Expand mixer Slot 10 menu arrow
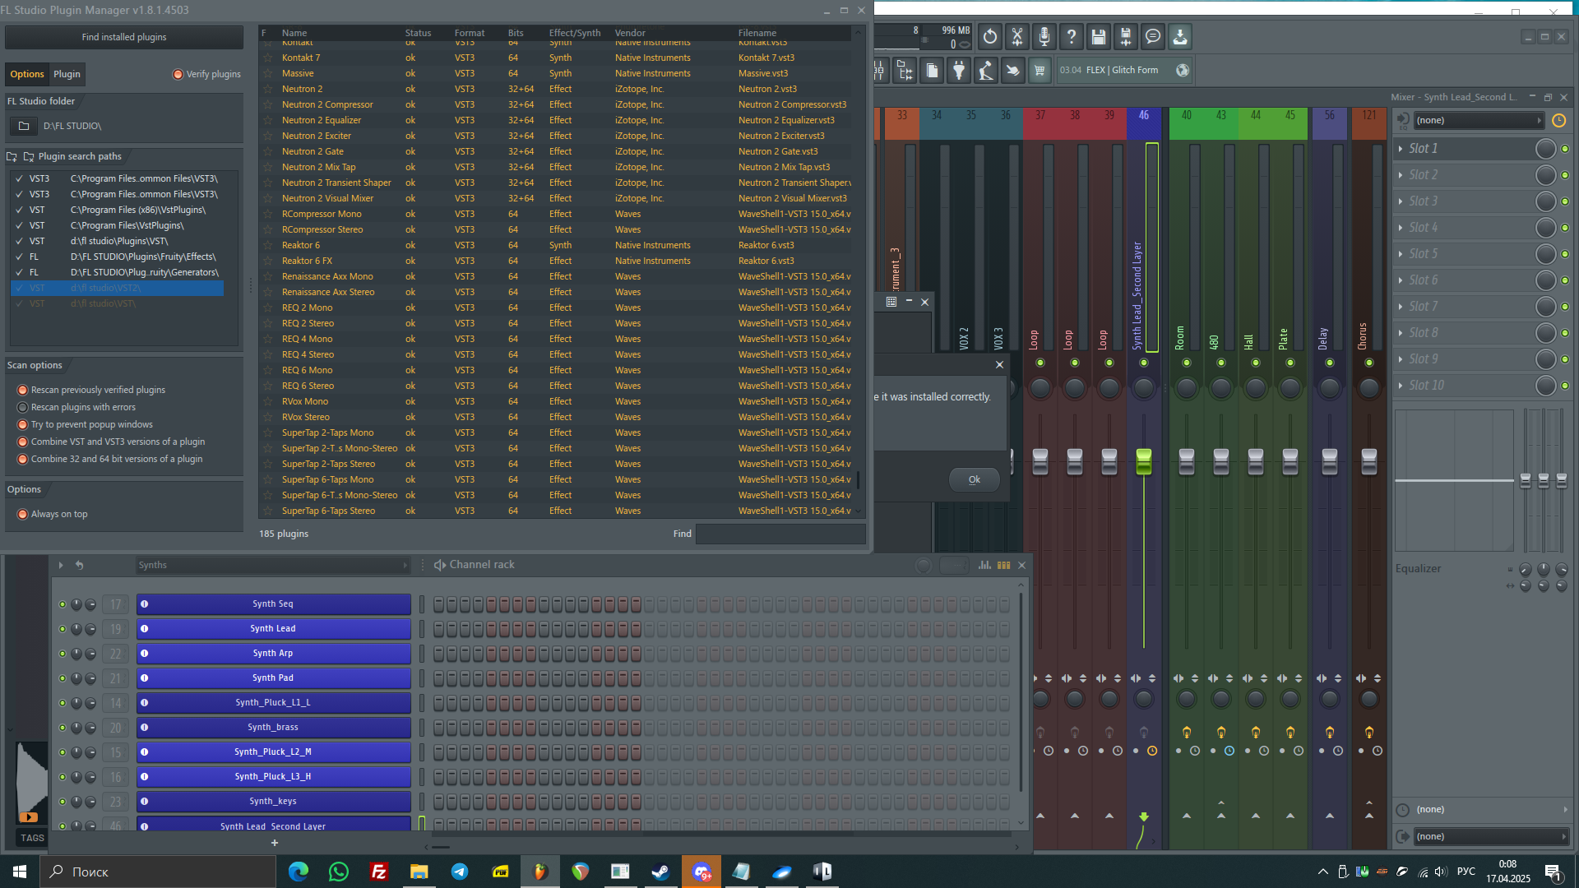This screenshot has height=888, width=1579. point(1401,386)
